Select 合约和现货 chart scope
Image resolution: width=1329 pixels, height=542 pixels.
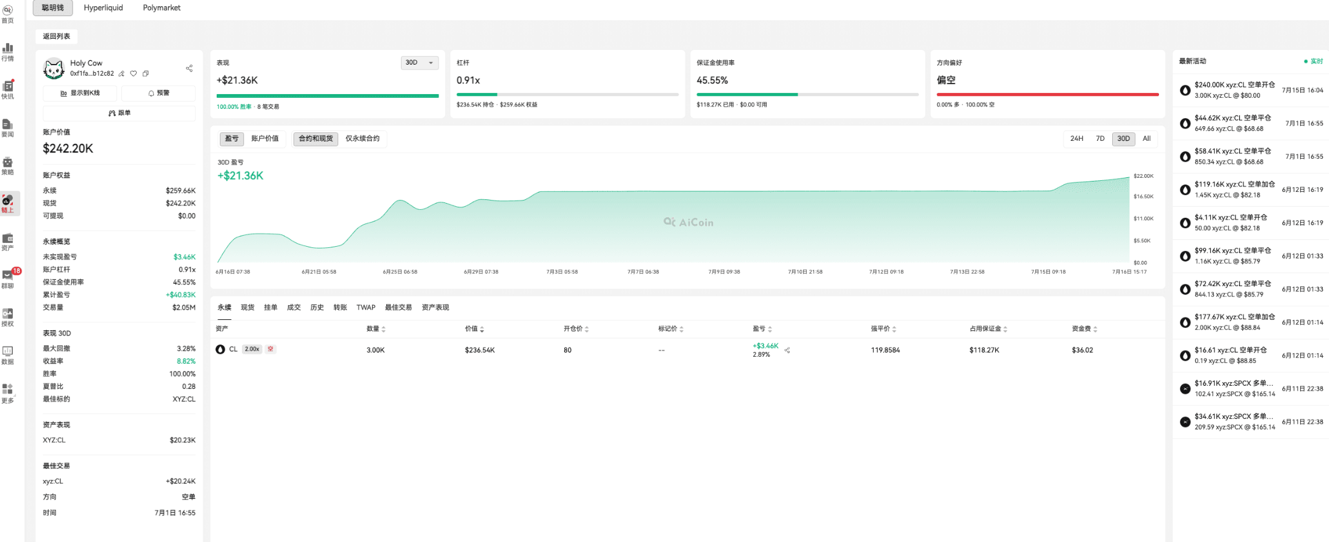[315, 139]
